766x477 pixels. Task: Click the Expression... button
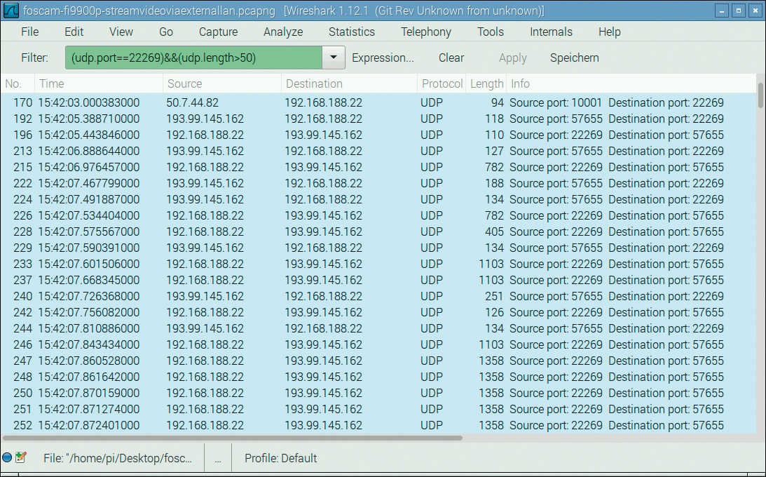(383, 58)
